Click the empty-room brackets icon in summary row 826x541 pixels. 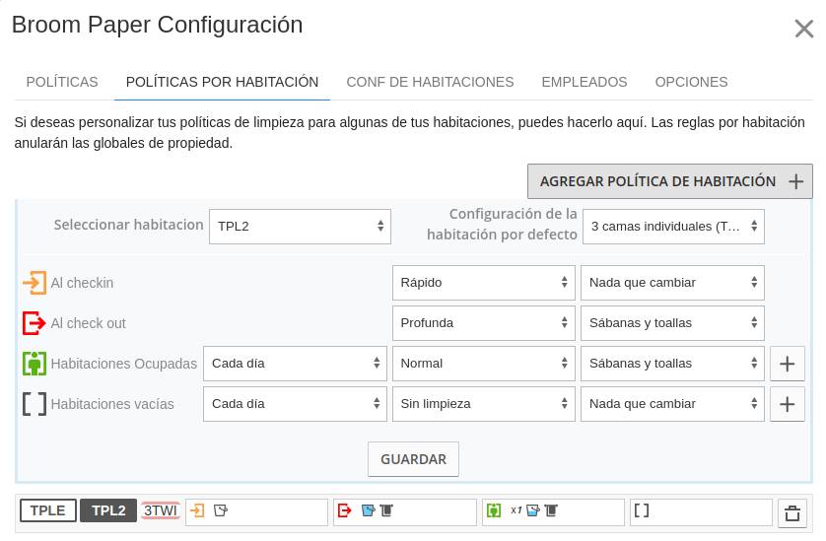(642, 509)
